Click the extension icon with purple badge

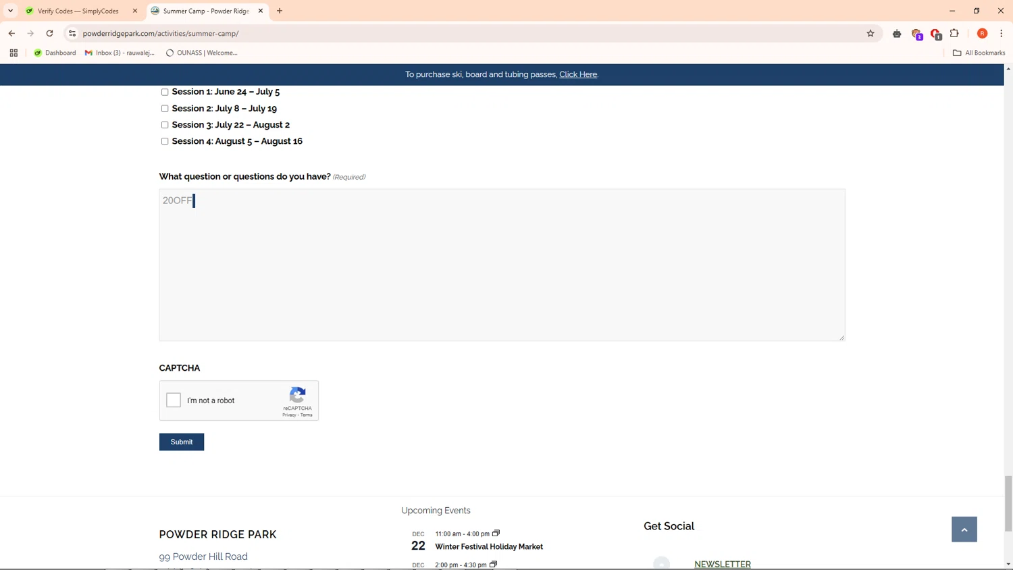tap(916, 34)
